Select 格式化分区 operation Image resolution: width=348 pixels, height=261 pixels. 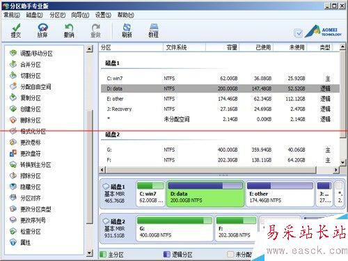tap(28, 132)
